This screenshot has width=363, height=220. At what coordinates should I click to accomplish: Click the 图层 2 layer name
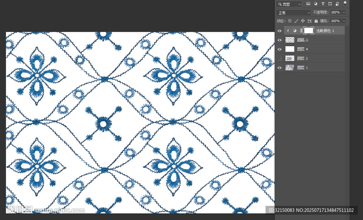point(303,58)
